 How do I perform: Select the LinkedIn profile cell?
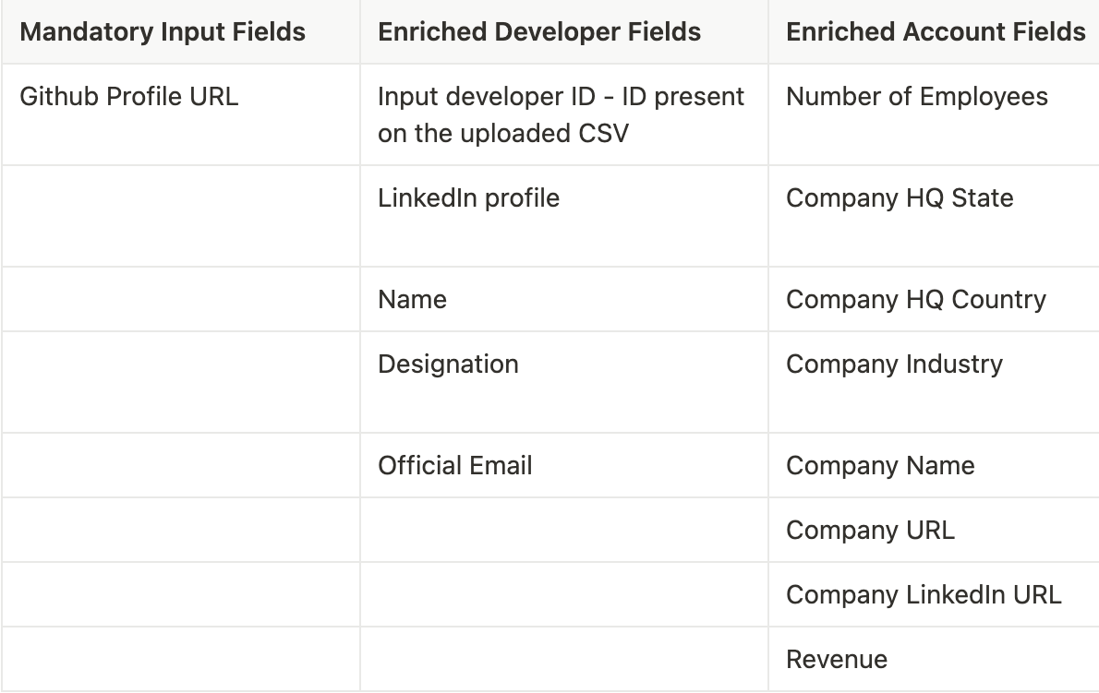(468, 198)
